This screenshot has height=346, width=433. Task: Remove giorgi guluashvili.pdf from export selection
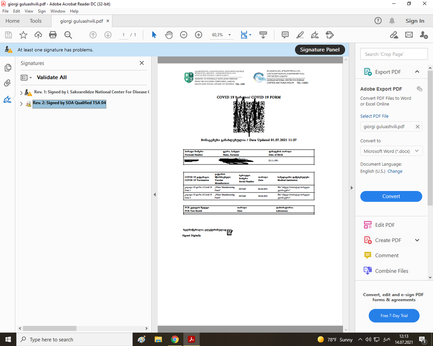(x=417, y=127)
